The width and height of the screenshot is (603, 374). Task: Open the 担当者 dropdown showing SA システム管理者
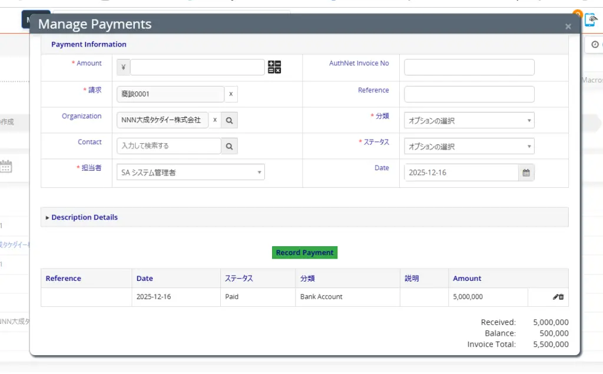pyautogui.click(x=190, y=173)
